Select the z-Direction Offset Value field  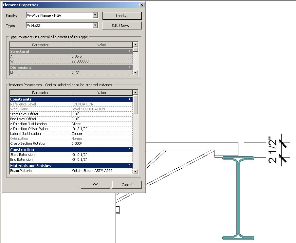pyautogui.click(x=102, y=129)
